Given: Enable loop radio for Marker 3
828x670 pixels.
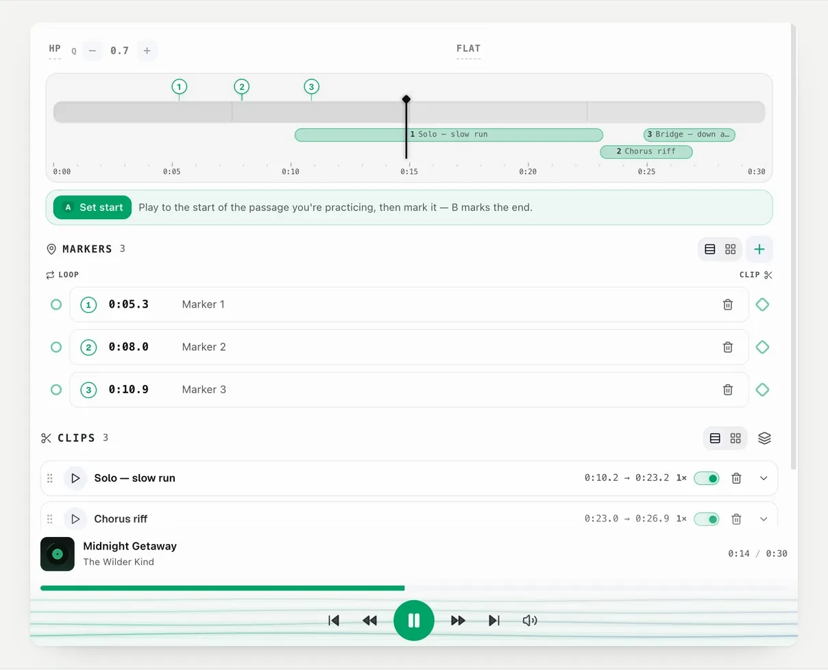Looking at the screenshot, I should [x=56, y=390].
